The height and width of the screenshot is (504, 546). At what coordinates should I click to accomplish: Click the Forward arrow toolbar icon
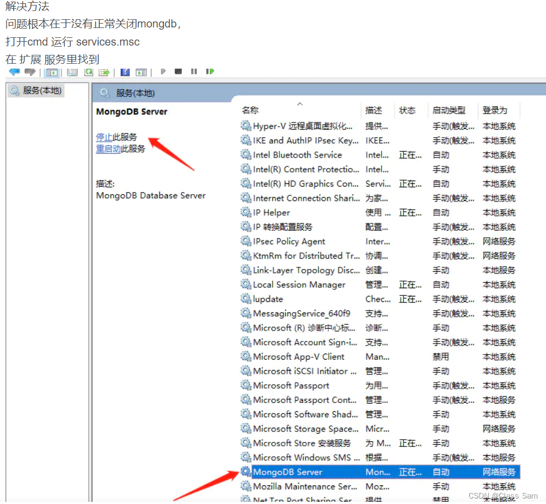coord(30,72)
